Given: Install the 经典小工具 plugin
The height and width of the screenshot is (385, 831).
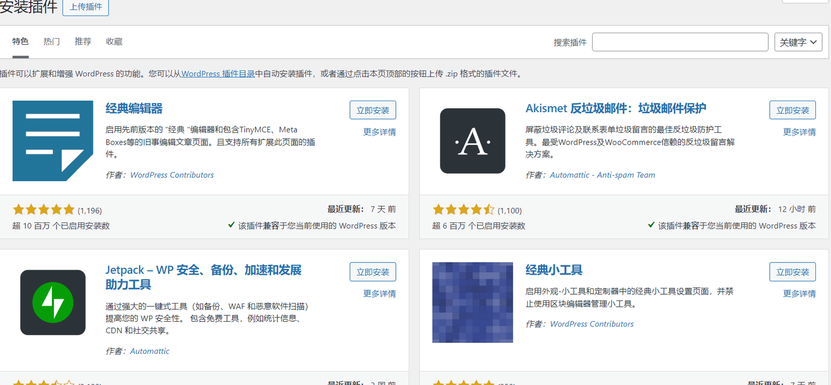Looking at the screenshot, I should point(793,272).
